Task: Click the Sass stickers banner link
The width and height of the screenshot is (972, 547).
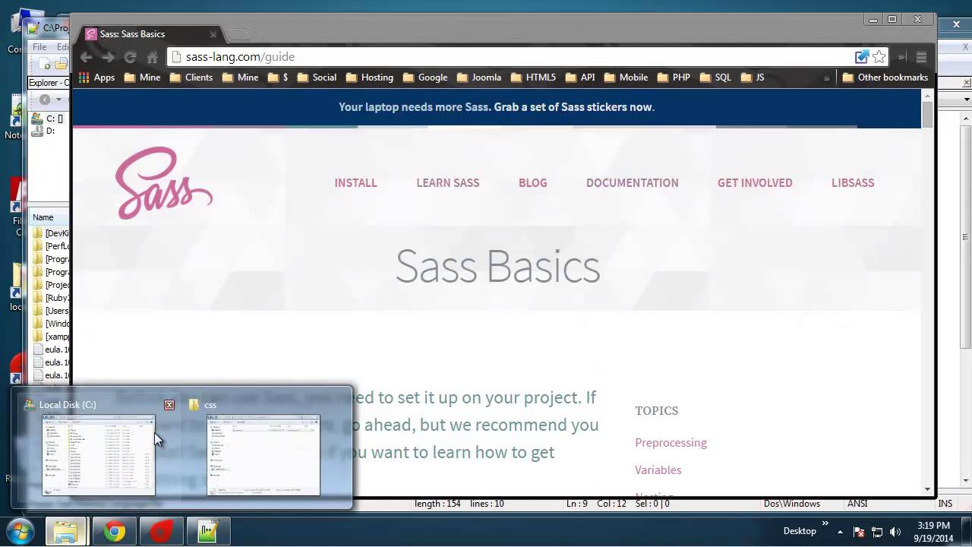Action: (x=574, y=107)
